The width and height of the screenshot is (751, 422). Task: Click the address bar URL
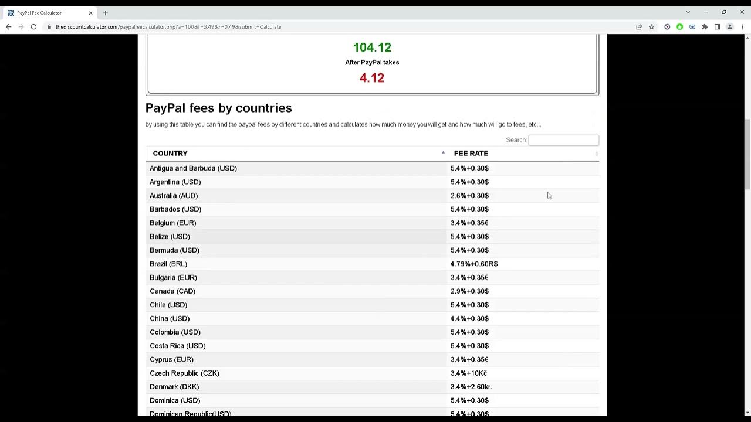click(168, 27)
